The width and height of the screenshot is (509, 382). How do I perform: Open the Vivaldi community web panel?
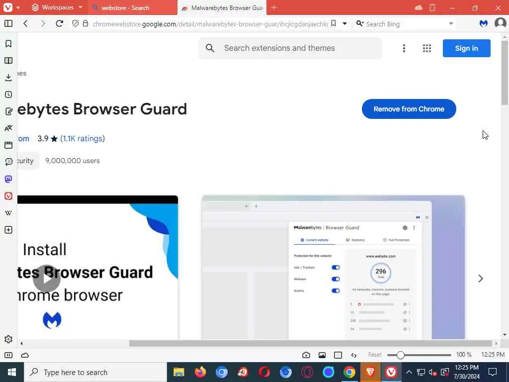coord(8,196)
